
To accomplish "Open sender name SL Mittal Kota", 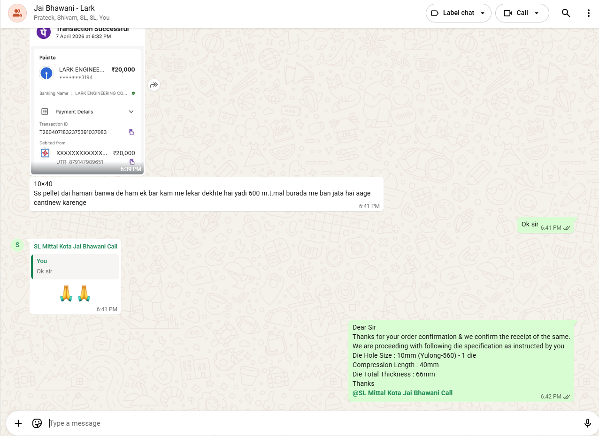I will coord(76,246).
